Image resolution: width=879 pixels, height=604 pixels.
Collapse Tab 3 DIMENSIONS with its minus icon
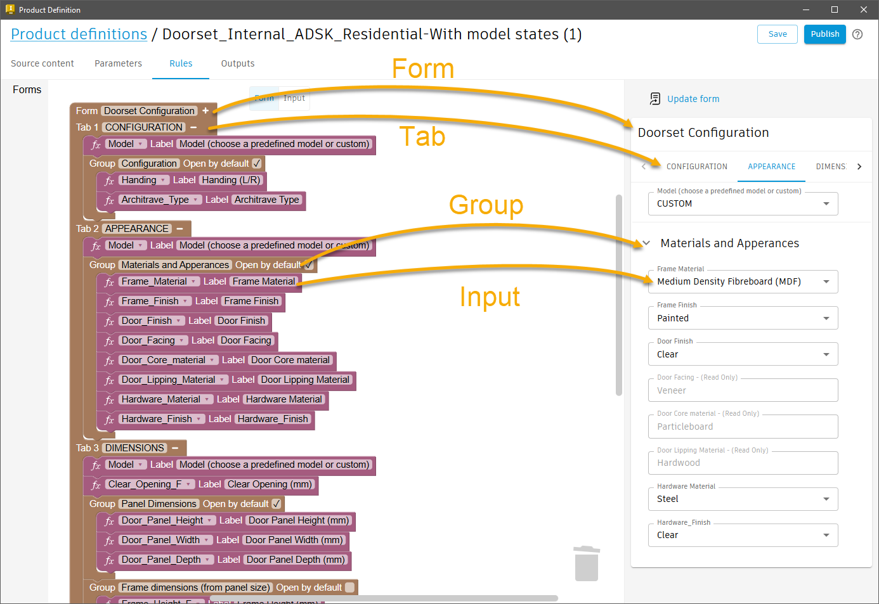point(175,448)
